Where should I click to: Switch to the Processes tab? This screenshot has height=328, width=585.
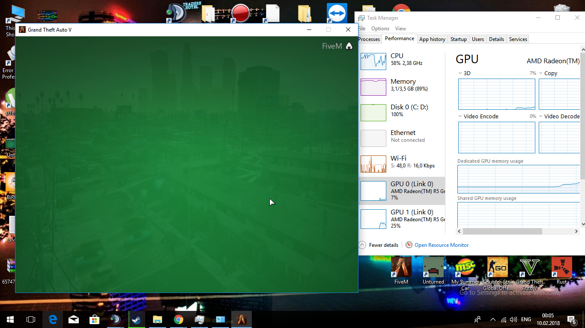pos(369,39)
